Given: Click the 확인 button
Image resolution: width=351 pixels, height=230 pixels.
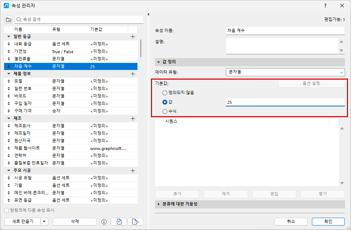Looking at the screenshot, I should click(x=328, y=221).
